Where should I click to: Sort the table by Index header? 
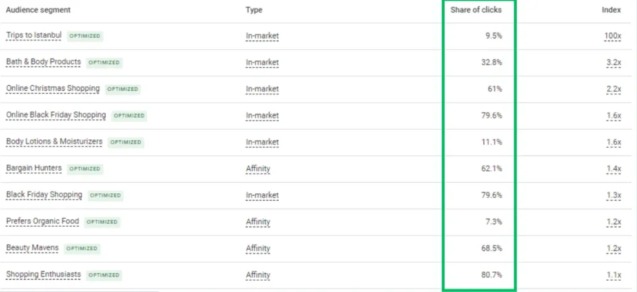point(611,10)
